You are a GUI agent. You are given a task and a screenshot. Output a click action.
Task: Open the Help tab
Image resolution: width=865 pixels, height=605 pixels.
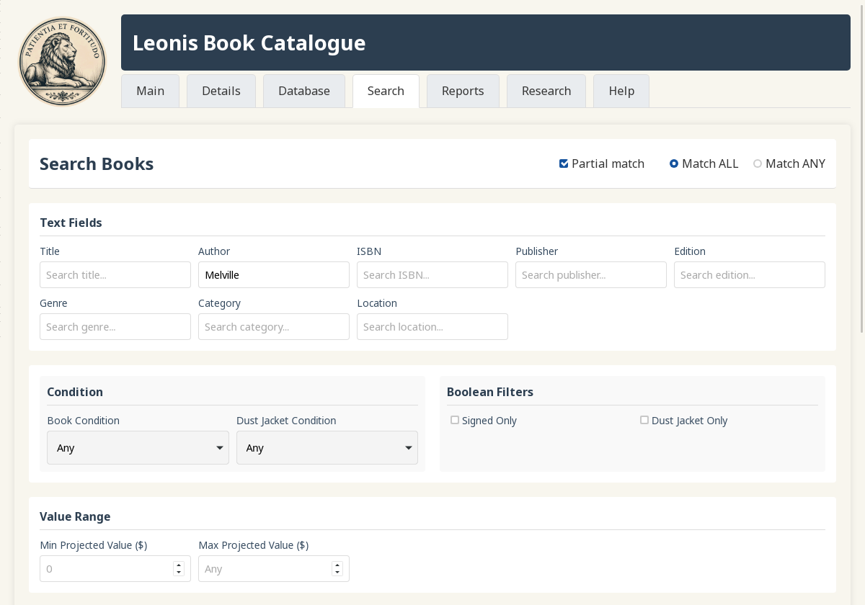621,91
